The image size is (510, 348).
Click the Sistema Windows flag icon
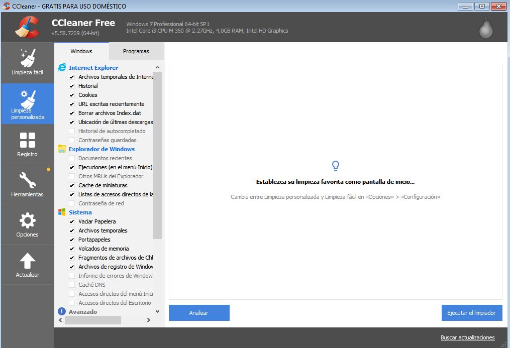pyautogui.click(x=62, y=212)
